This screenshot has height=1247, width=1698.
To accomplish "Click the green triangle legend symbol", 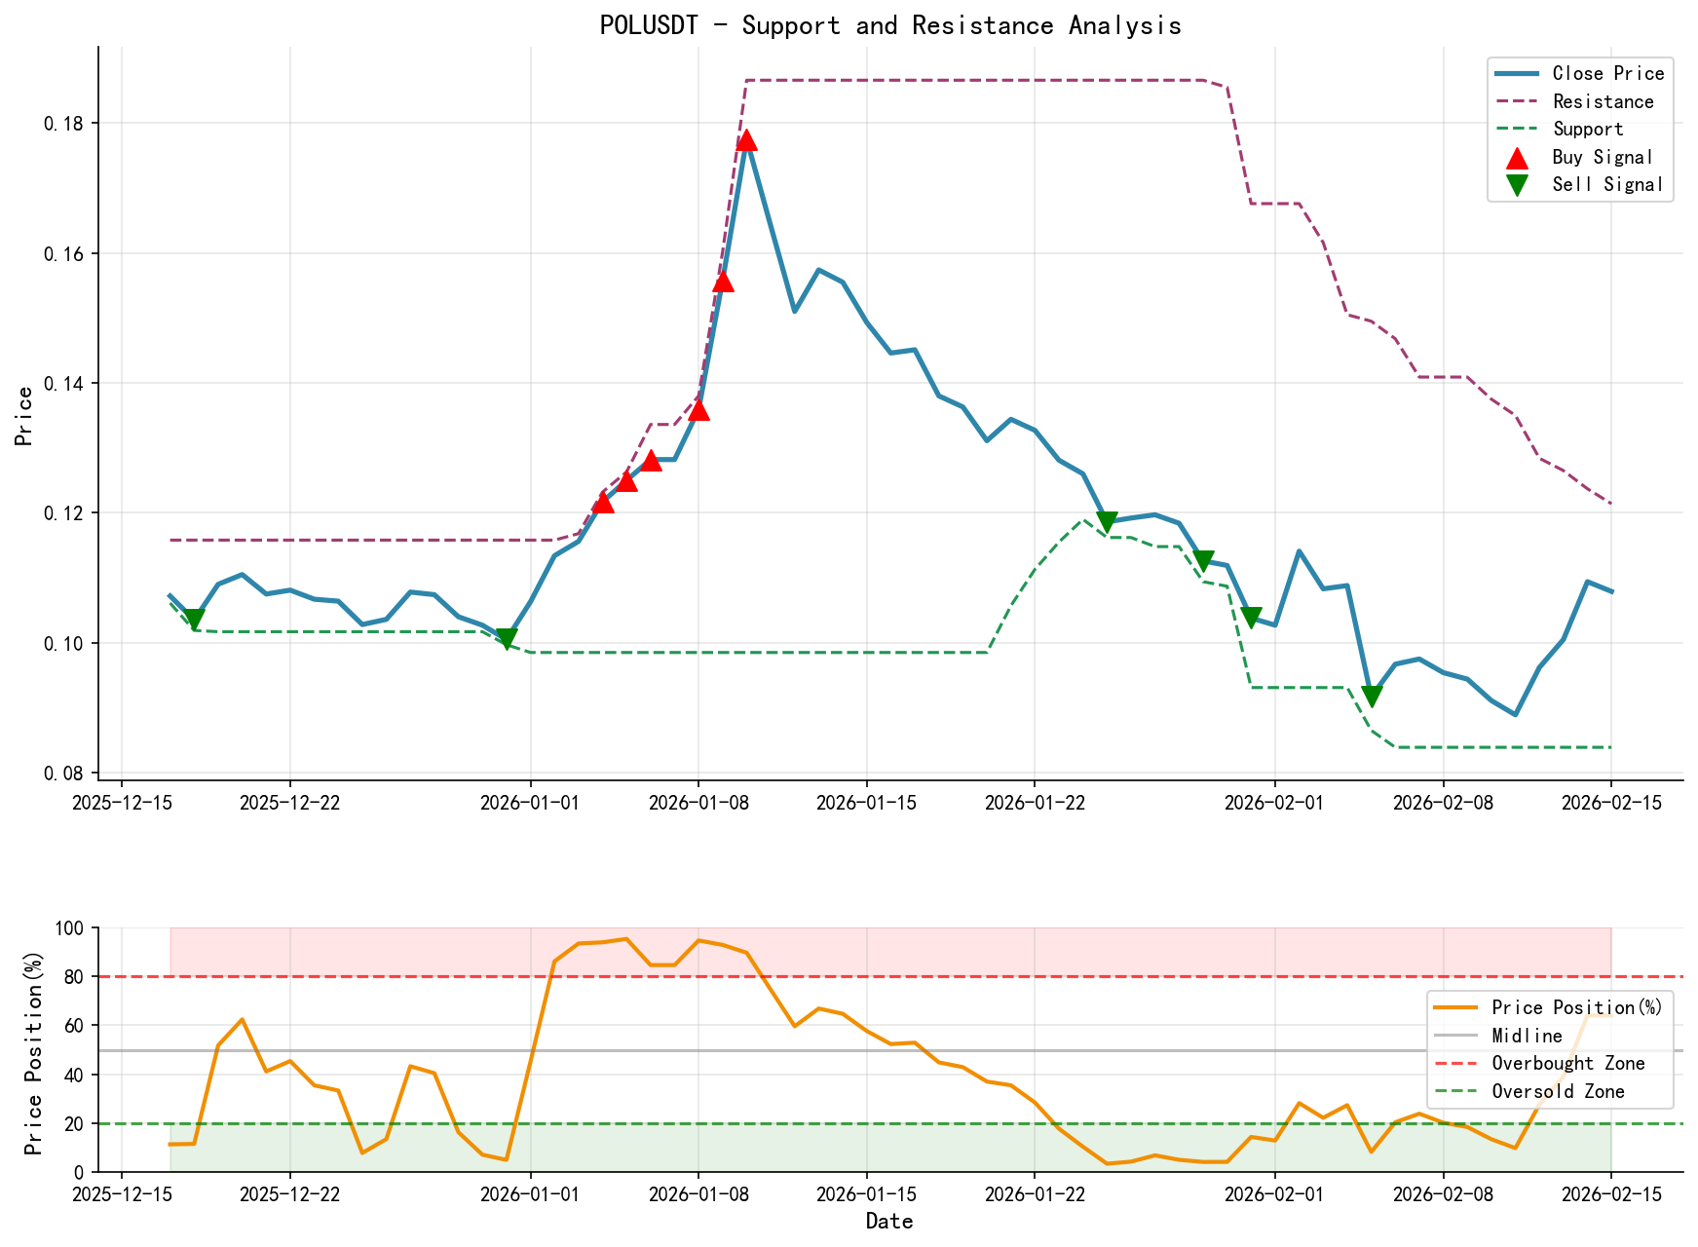I will 1517,184.
